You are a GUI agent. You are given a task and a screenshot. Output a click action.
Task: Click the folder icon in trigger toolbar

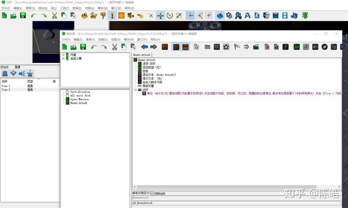207,47
